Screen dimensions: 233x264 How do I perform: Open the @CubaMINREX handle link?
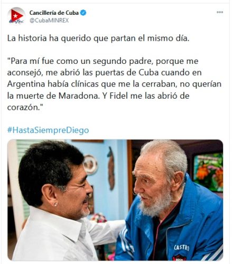point(49,21)
